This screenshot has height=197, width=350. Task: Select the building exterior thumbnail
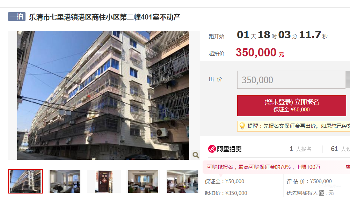point(25,181)
